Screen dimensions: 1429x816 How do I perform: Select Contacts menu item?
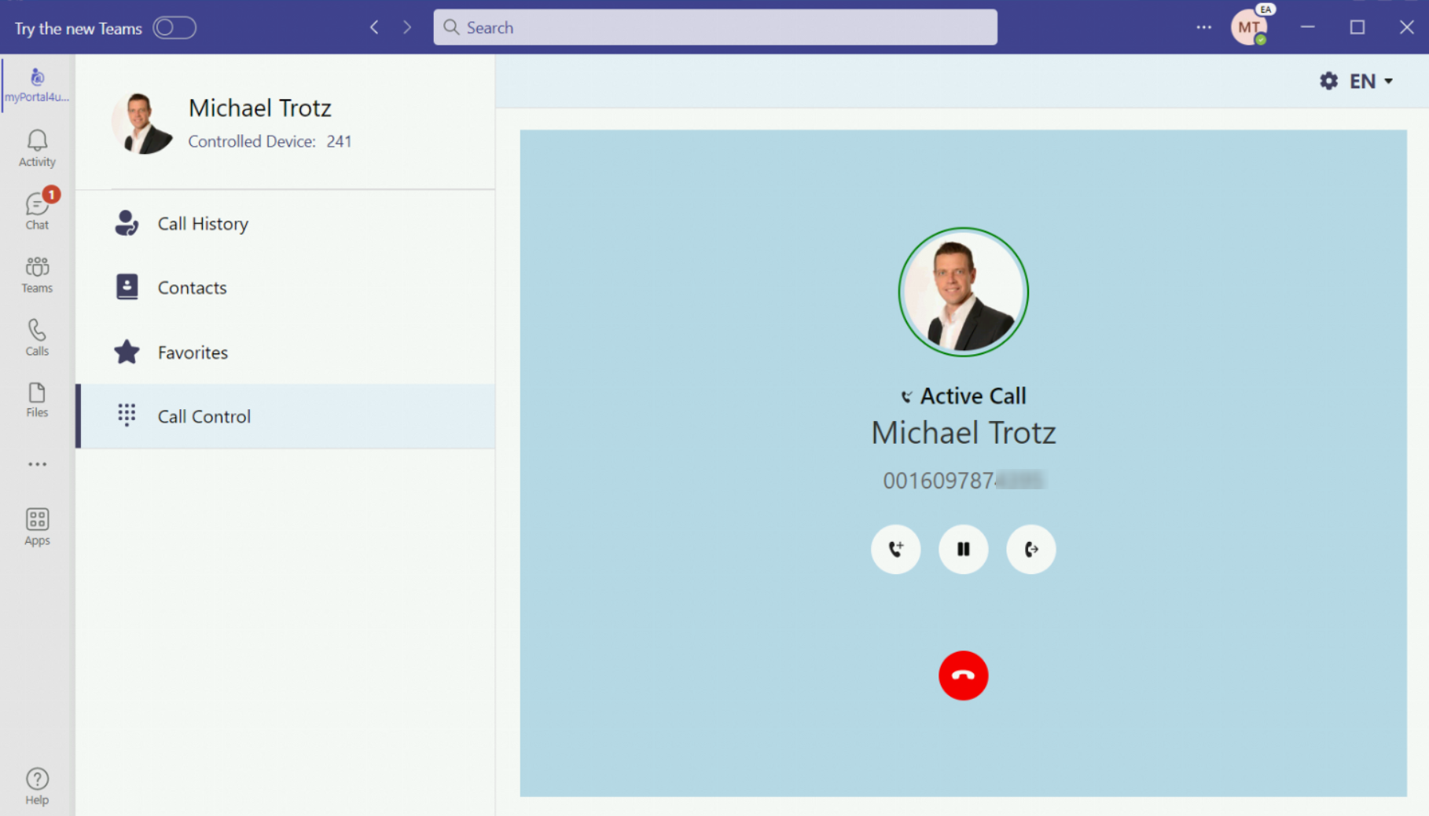pyautogui.click(x=286, y=287)
